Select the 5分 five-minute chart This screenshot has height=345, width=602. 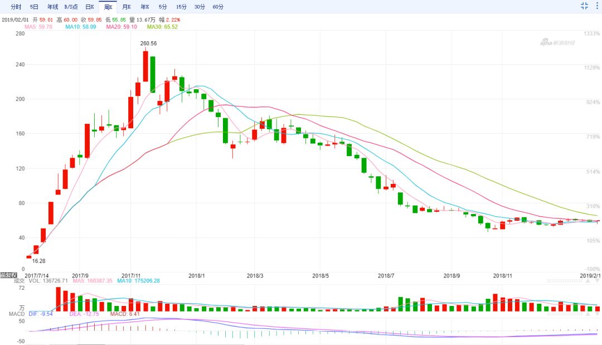162,7
